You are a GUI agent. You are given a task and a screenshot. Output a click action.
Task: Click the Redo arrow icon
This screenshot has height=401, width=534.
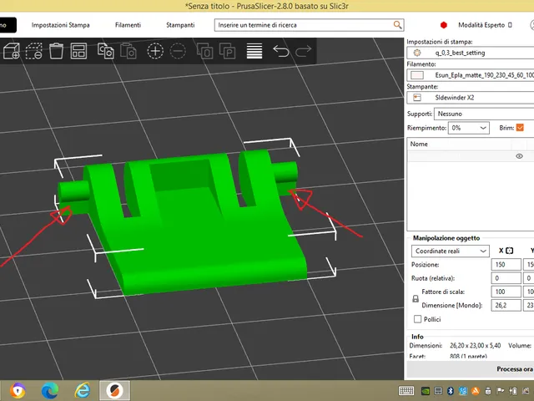(x=304, y=51)
